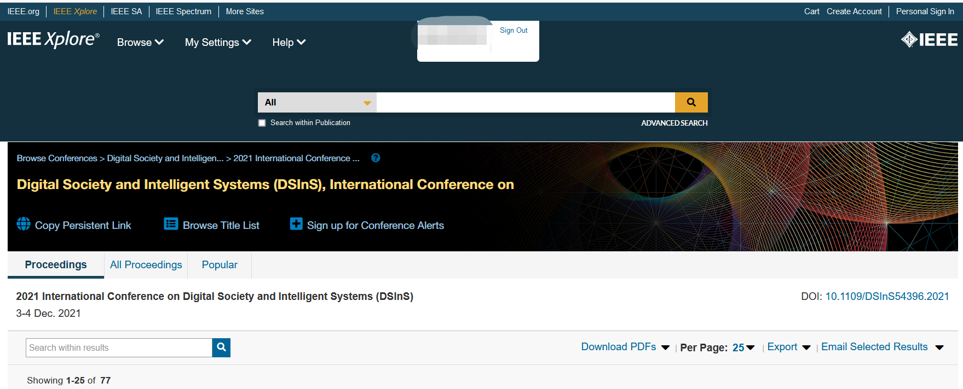This screenshot has width=963, height=389.
Task: Click the Sign Out link
Action: pyautogui.click(x=514, y=31)
